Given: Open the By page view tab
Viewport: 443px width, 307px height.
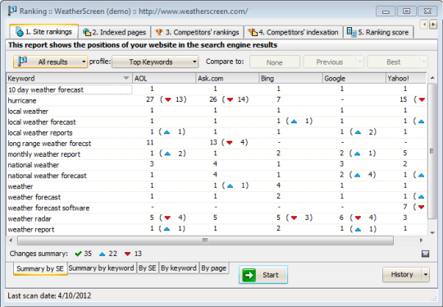Looking at the screenshot, I should pyautogui.click(x=214, y=268).
